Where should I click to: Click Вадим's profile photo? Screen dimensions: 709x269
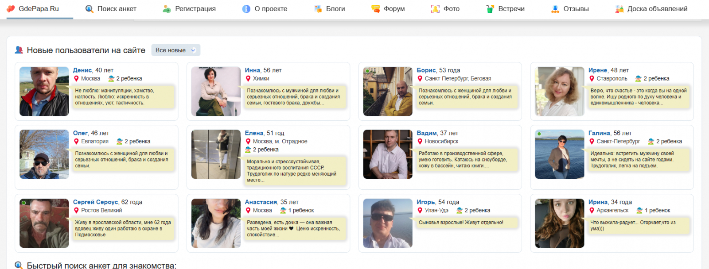[388, 154]
